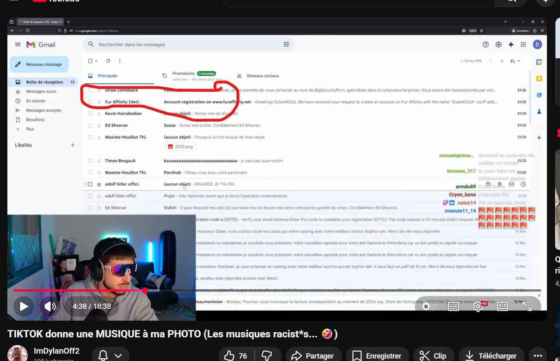
Task: Toggle subtitles in the YouTube player
Action: [x=454, y=306]
